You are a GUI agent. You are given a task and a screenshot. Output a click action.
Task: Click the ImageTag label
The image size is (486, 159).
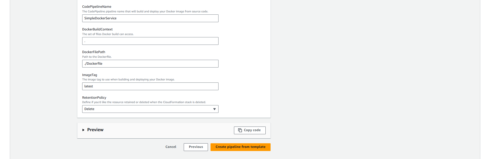(x=90, y=75)
